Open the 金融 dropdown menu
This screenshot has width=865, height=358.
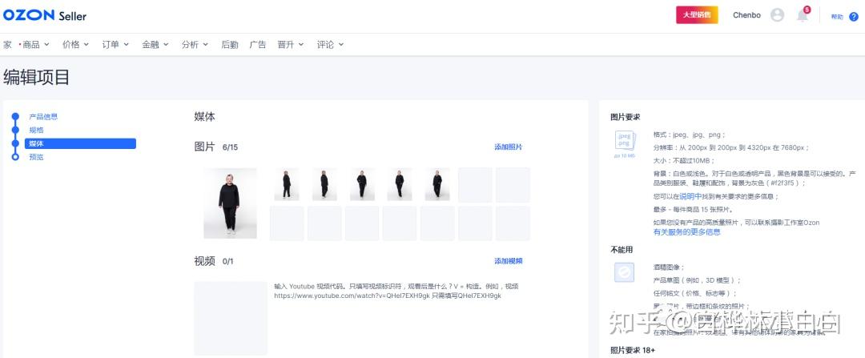155,45
